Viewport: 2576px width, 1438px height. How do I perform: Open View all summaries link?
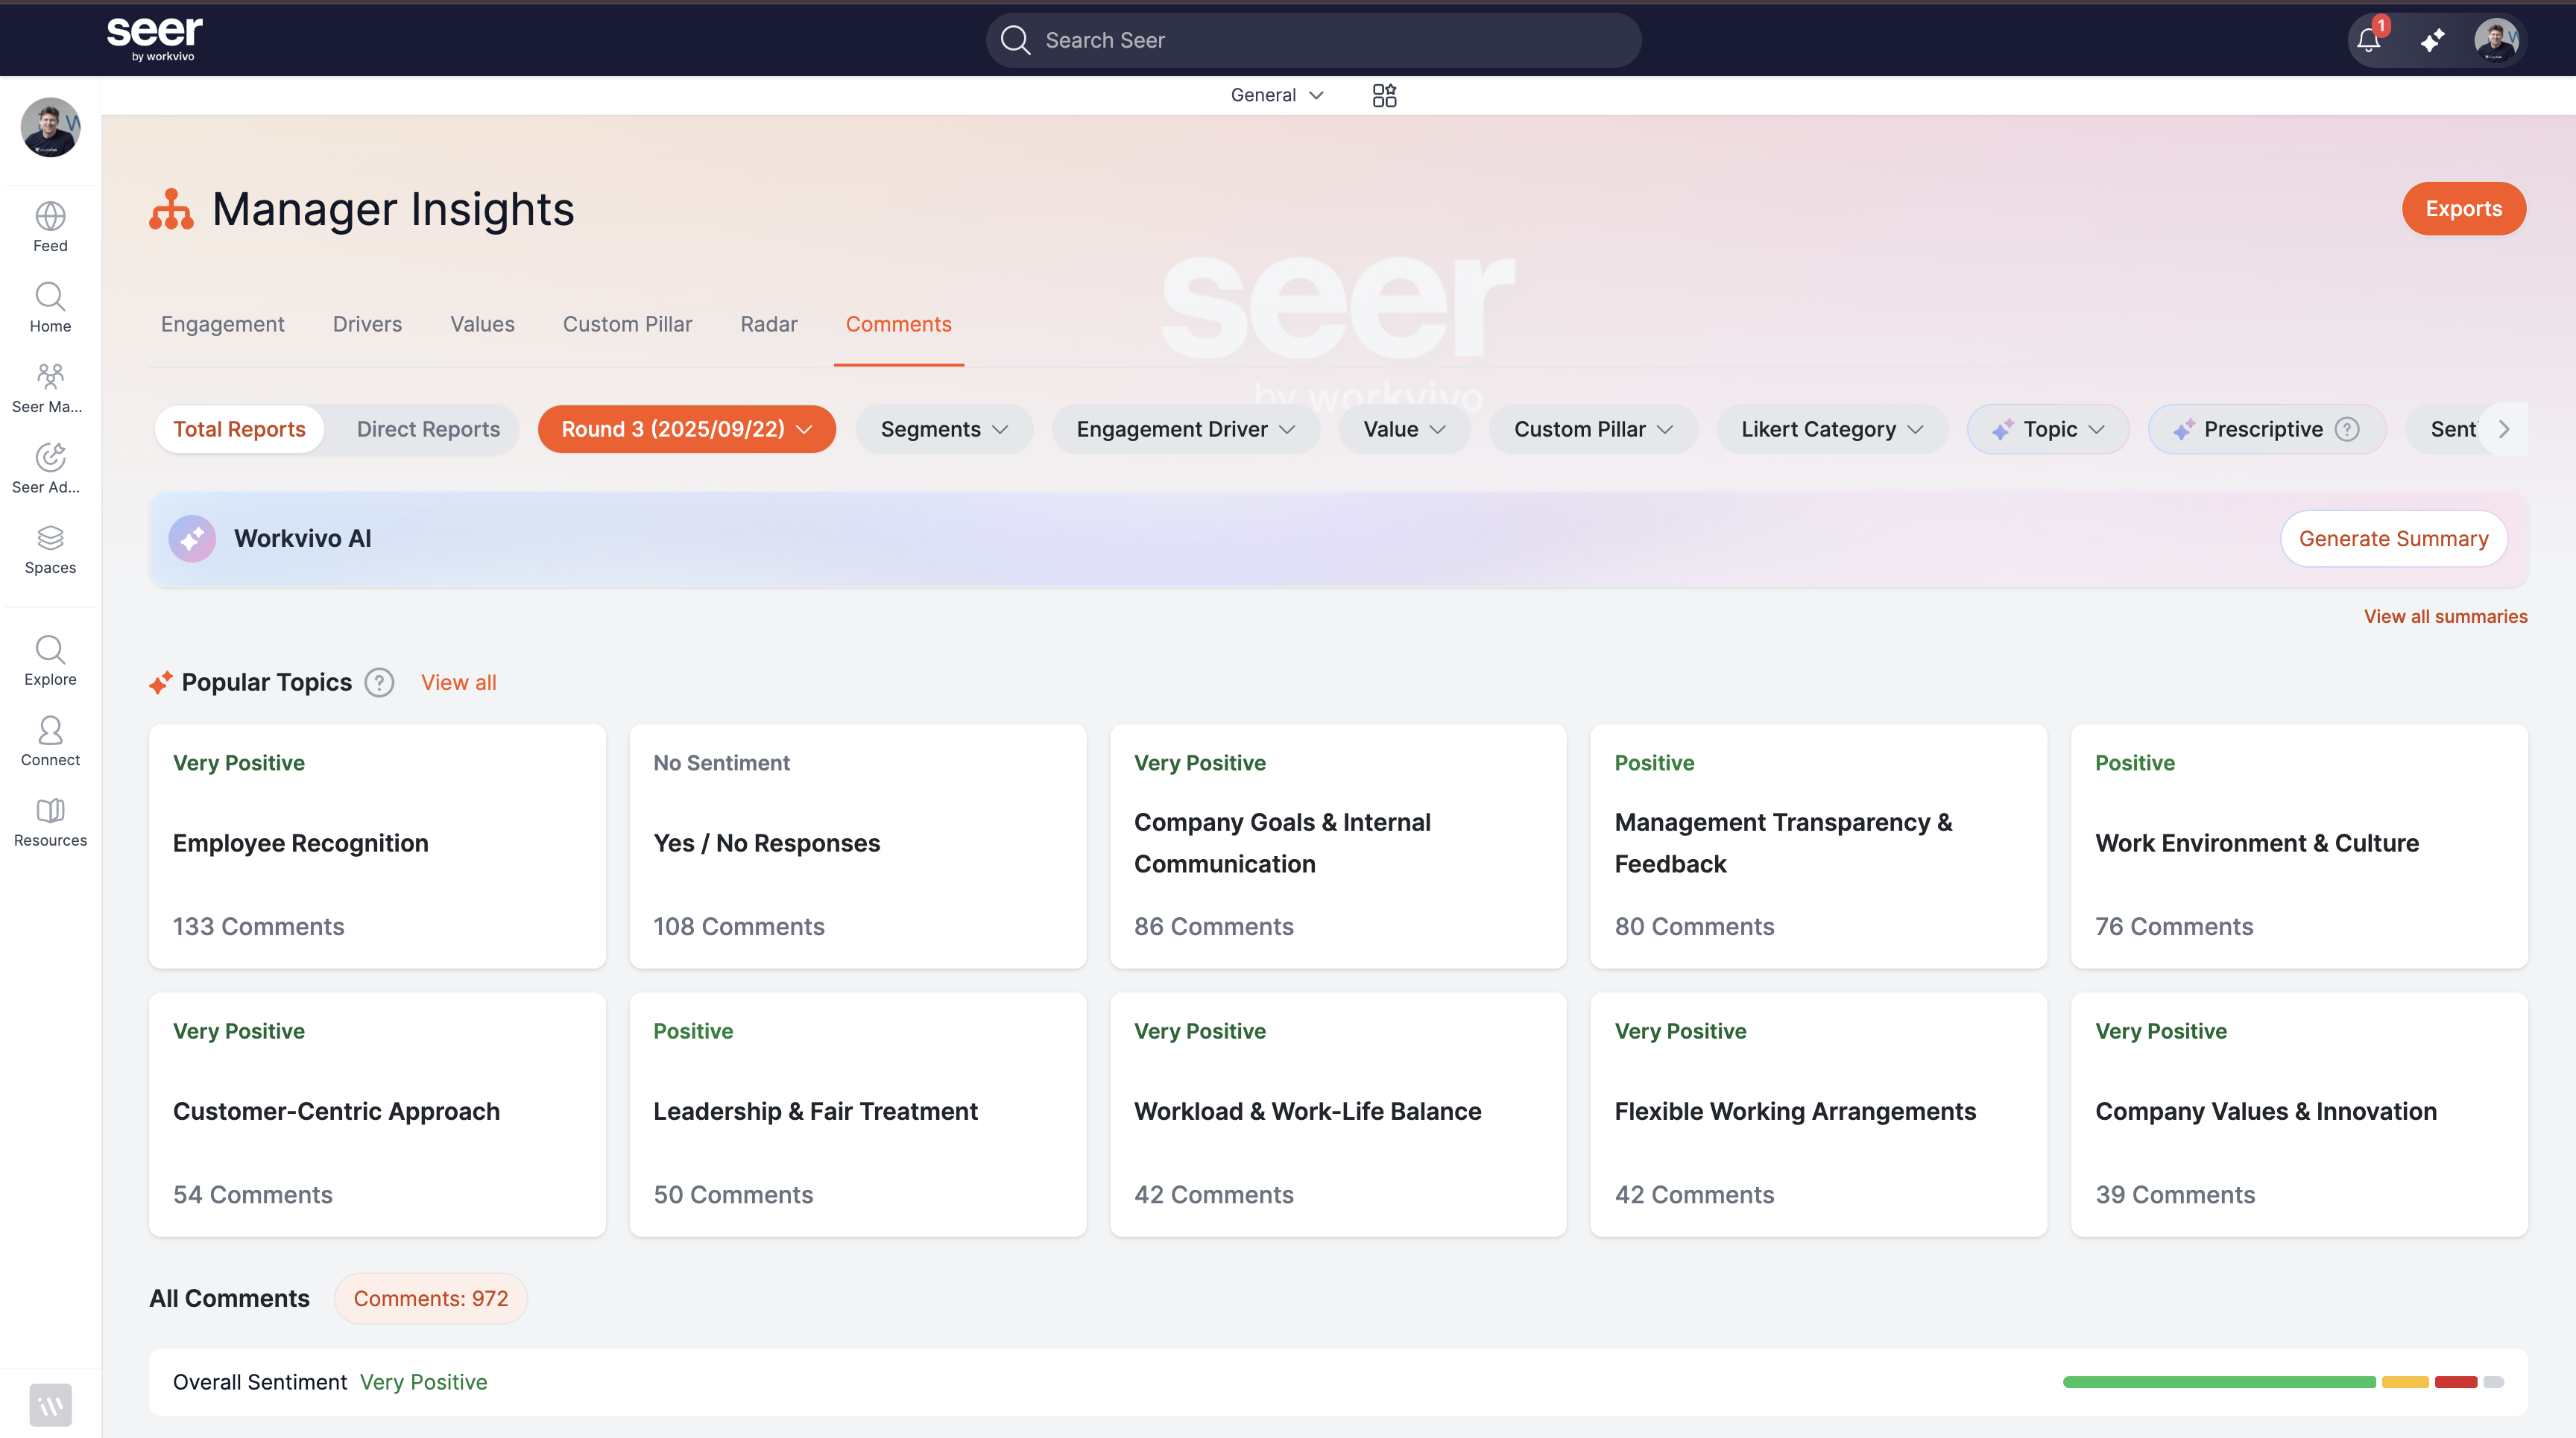(2445, 617)
